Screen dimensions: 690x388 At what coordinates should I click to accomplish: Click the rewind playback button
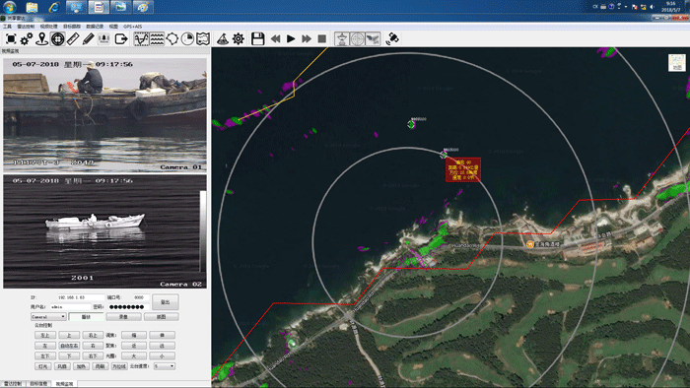click(x=275, y=39)
